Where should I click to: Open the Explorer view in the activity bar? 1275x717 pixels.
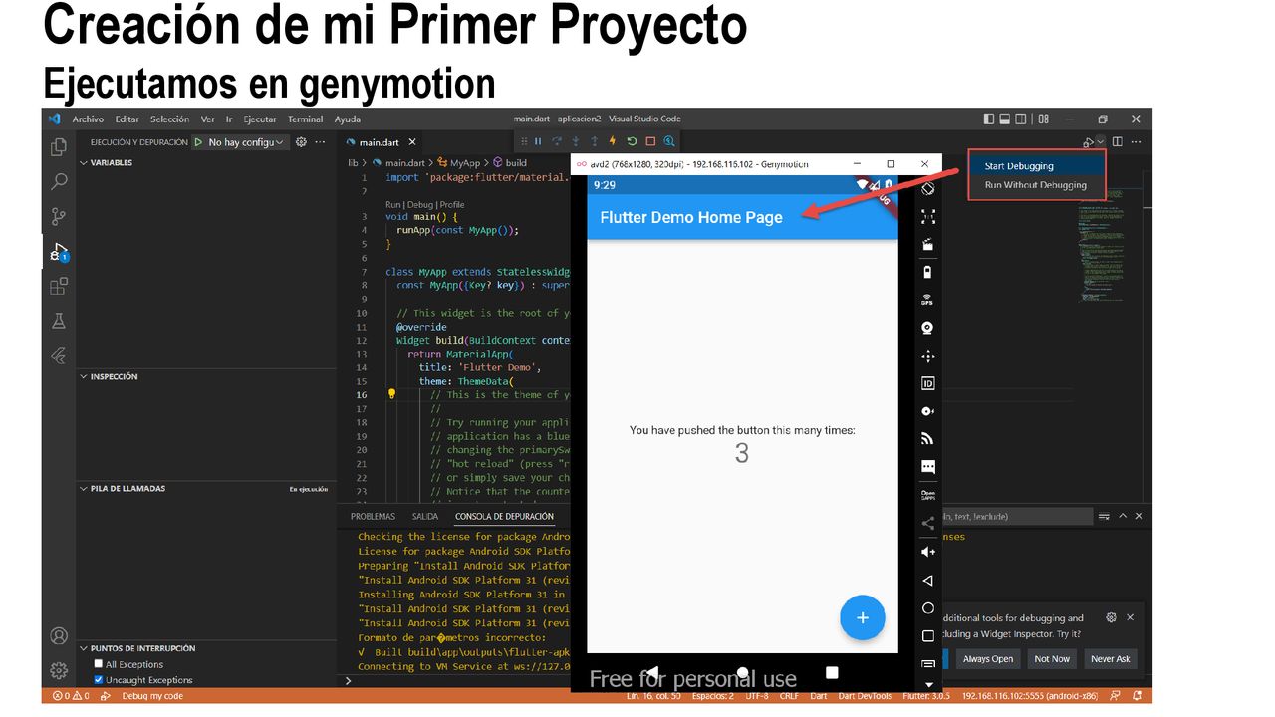(x=59, y=147)
